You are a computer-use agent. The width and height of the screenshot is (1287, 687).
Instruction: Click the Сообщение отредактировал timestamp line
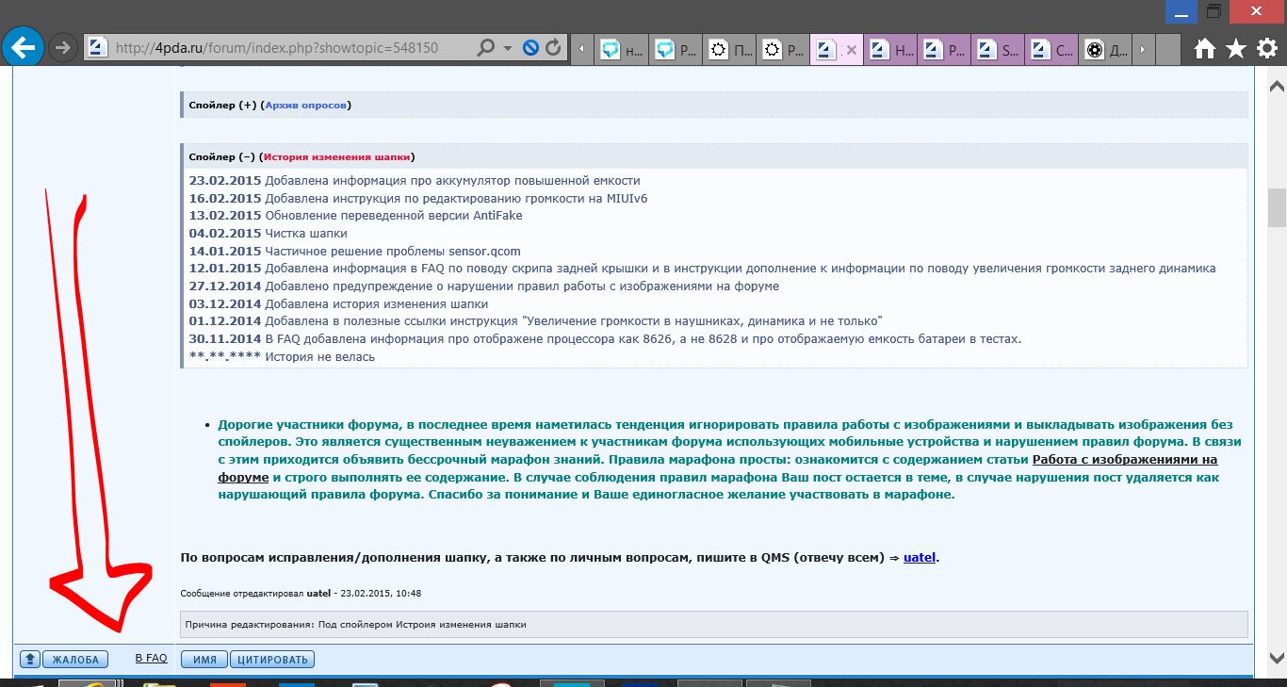click(x=301, y=594)
